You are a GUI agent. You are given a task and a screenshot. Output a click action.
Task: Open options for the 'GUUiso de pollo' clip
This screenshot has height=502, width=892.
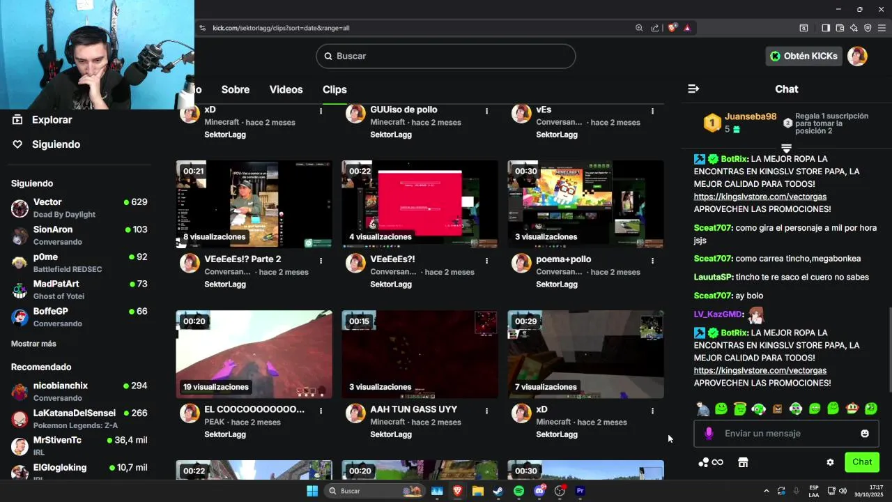tap(486, 111)
